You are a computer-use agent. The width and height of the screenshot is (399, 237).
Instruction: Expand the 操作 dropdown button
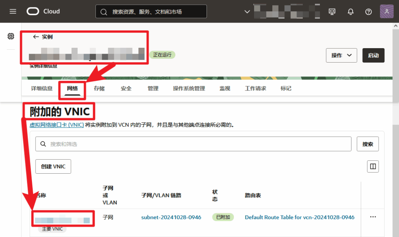tap(341, 55)
